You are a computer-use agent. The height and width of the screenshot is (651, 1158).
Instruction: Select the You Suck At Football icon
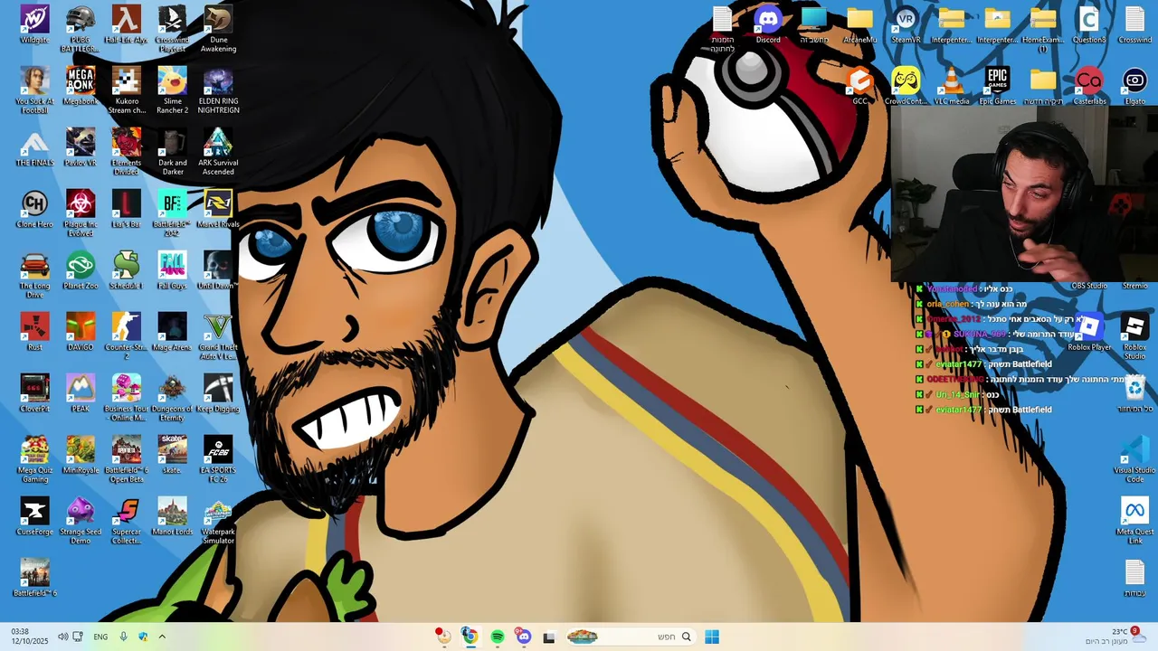34,90
